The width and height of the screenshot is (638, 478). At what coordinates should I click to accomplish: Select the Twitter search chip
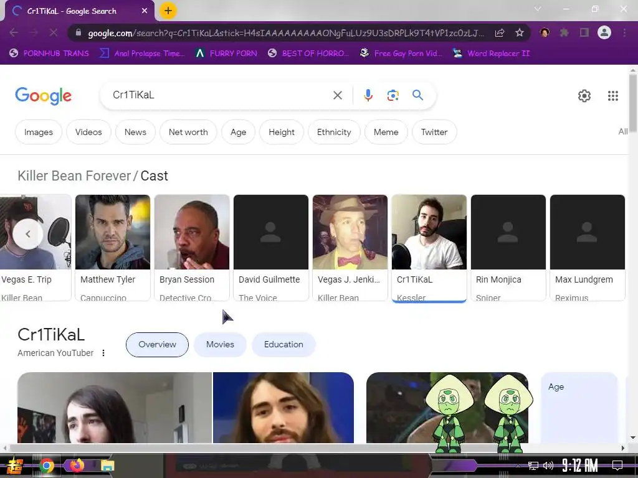[x=434, y=132]
